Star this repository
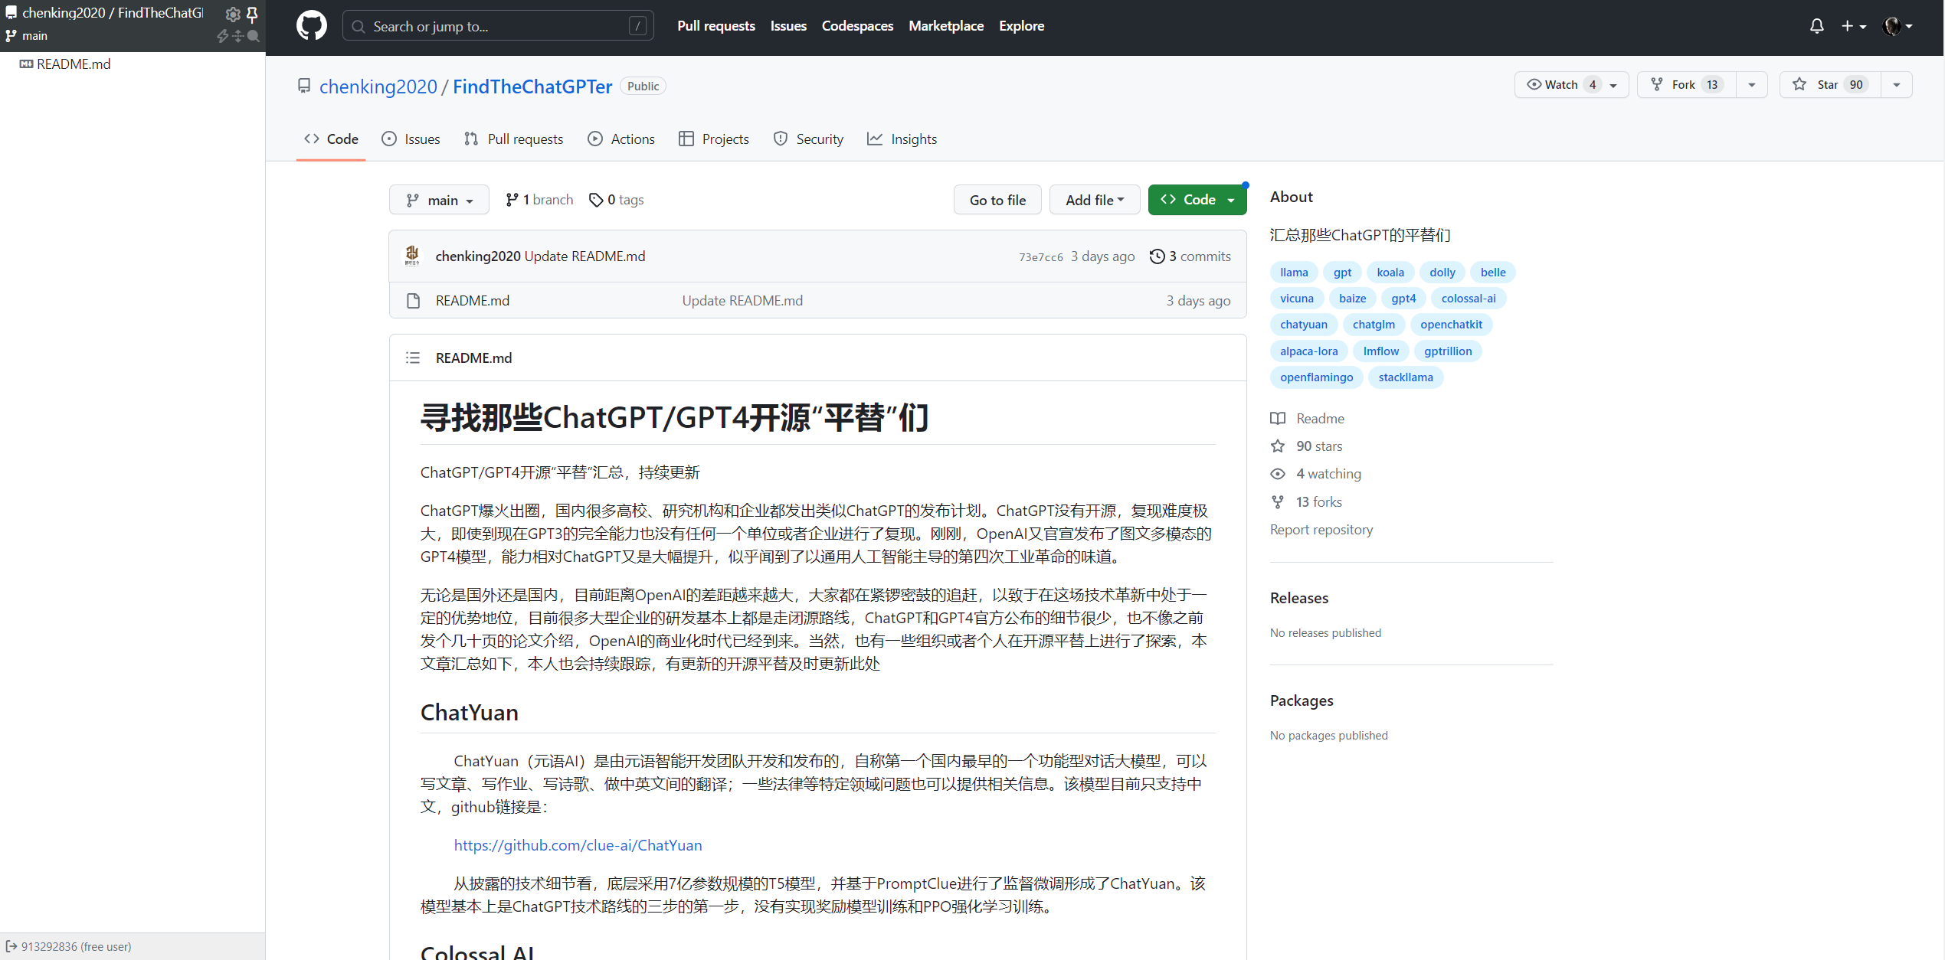This screenshot has height=960, width=1945. [x=1829, y=84]
